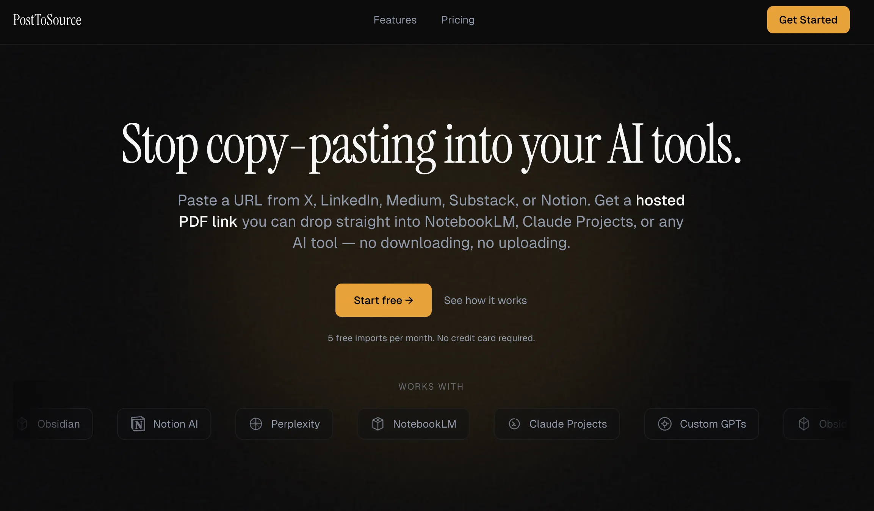This screenshot has width=874, height=511.
Task: Click the Get Started button
Action: 808,20
